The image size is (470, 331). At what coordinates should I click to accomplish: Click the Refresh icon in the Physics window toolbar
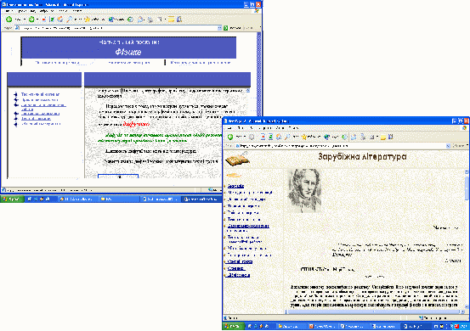[52, 20]
